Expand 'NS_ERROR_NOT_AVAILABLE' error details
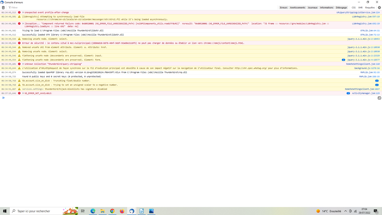Screen dimensions: 382x215 23,93
